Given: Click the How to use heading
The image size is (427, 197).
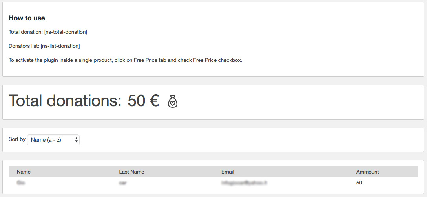Looking at the screenshot, I should pyautogui.click(x=27, y=18).
